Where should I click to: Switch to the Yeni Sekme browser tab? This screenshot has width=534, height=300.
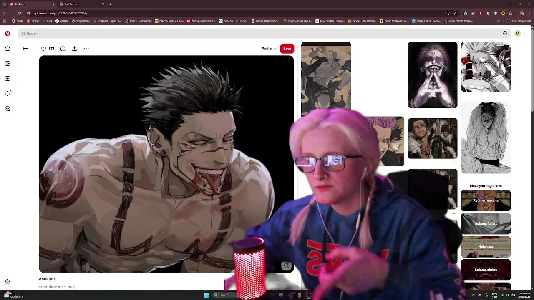[x=81, y=4]
